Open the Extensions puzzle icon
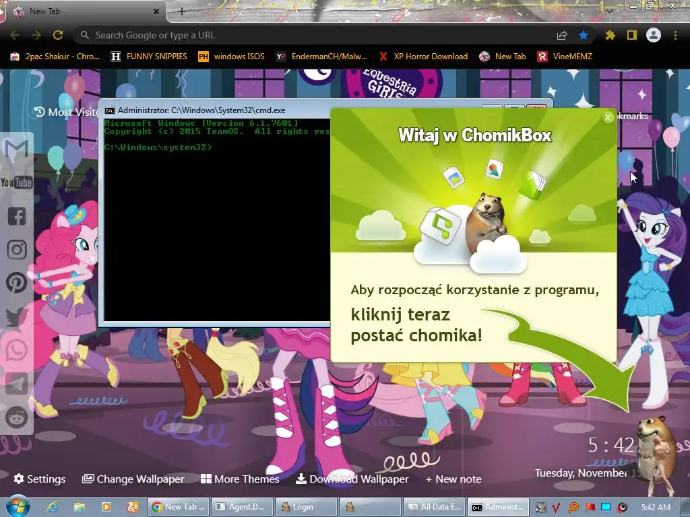This screenshot has height=517, width=690. pos(610,35)
